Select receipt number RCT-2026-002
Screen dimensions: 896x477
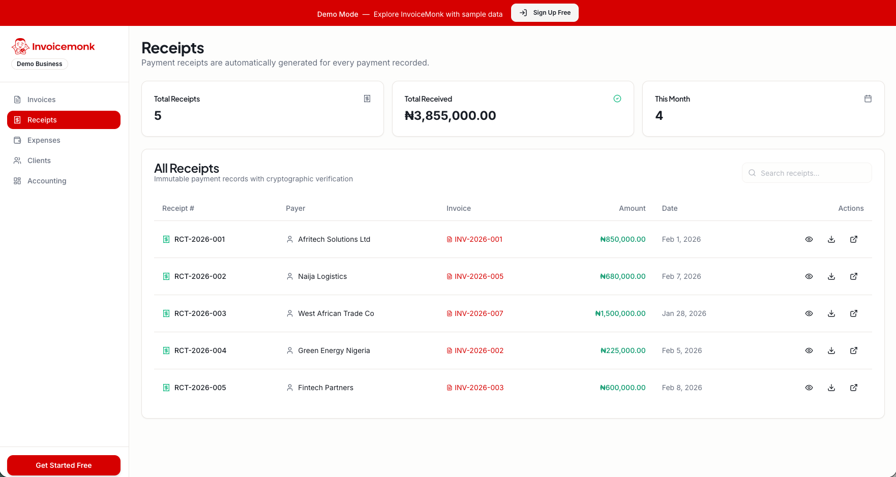tap(200, 276)
